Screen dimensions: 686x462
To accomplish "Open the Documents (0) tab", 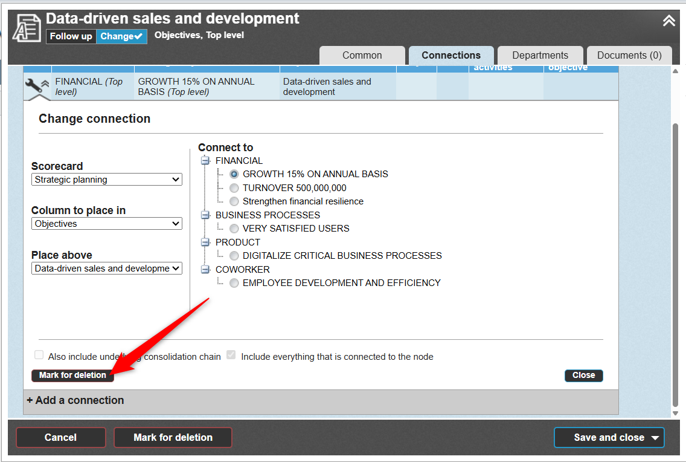I will (629, 55).
